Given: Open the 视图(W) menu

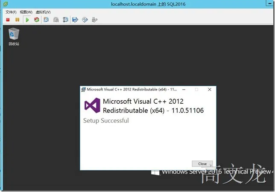Looking at the screenshot, I should point(26,12).
